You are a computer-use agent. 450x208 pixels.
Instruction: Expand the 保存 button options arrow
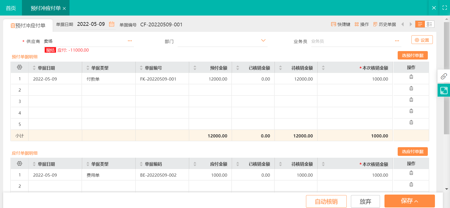click(416, 201)
